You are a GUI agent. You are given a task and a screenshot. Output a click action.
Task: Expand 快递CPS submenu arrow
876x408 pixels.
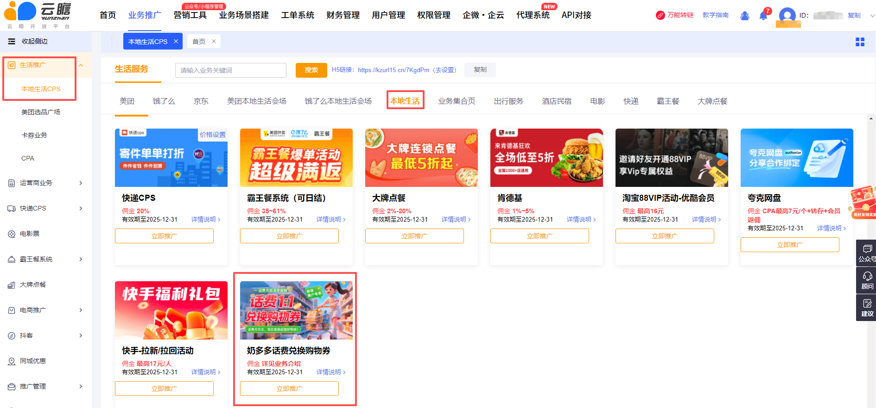pos(81,209)
